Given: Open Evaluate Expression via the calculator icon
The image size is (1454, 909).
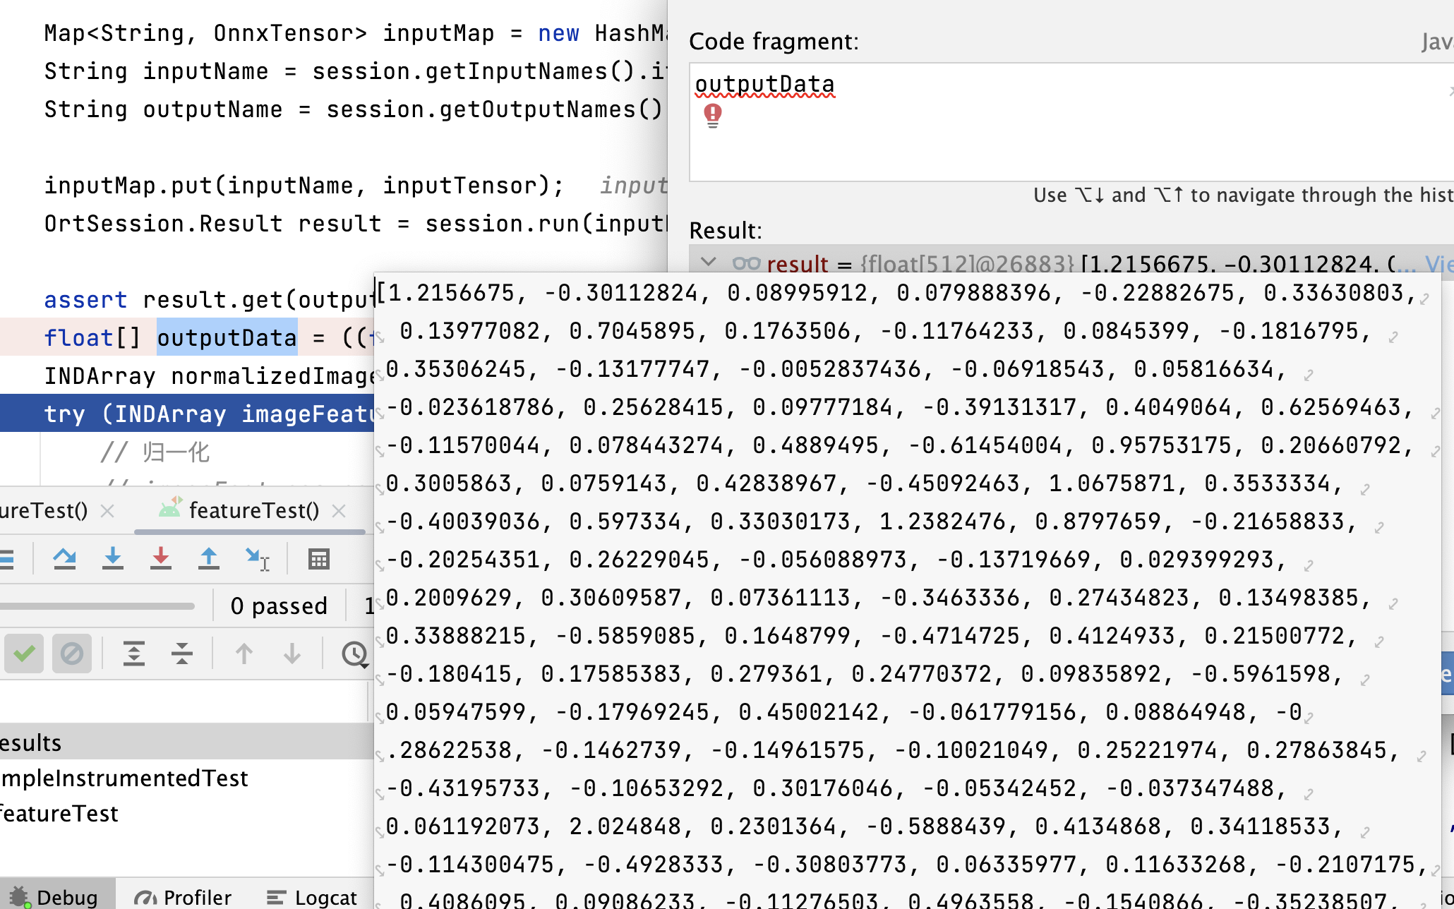Looking at the screenshot, I should pos(320,558).
